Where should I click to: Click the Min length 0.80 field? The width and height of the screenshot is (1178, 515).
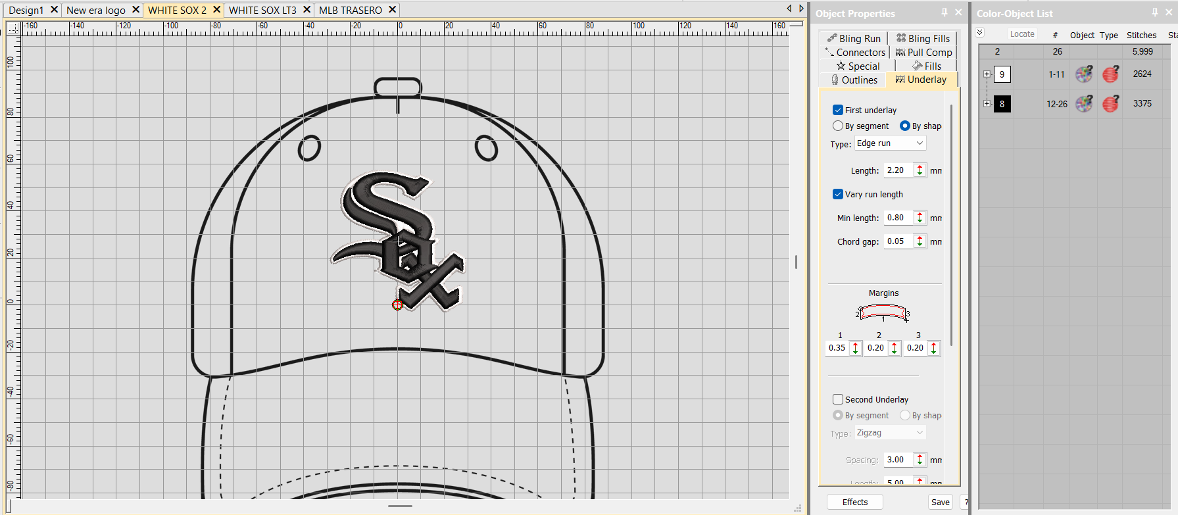[898, 218]
